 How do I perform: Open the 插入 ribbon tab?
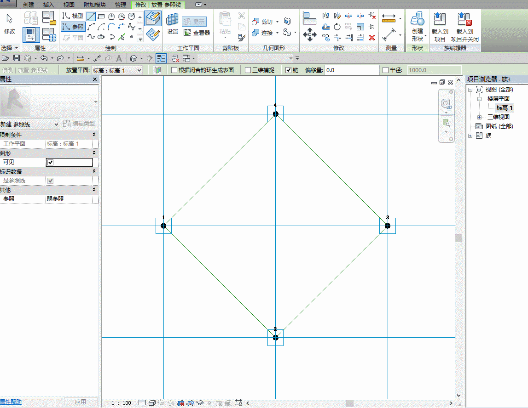tap(48, 5)
